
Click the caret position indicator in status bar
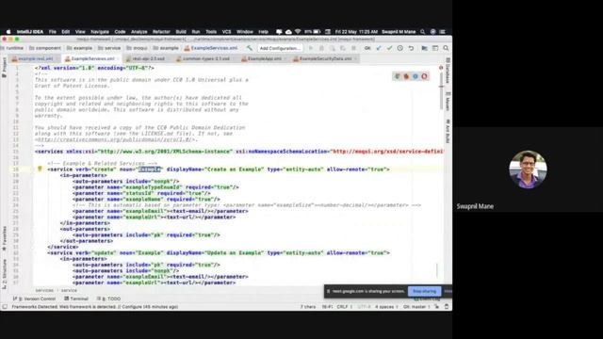point(327,307)
